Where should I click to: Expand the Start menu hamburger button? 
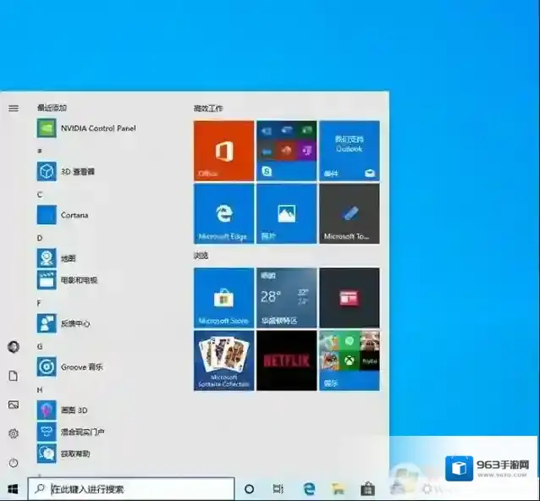click(x=14, y=108)
